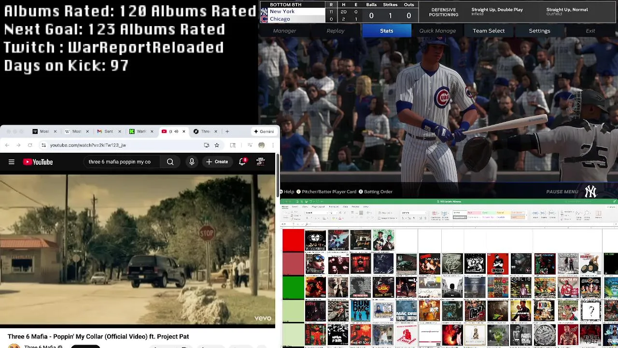This screenshot has height=348, width=618.
Task: Click New York row in scoreboard
Action: (x=293, y=12)
